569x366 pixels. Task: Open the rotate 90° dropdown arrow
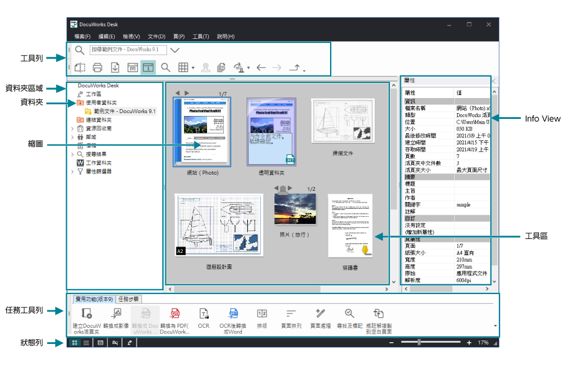pos(248,68)
